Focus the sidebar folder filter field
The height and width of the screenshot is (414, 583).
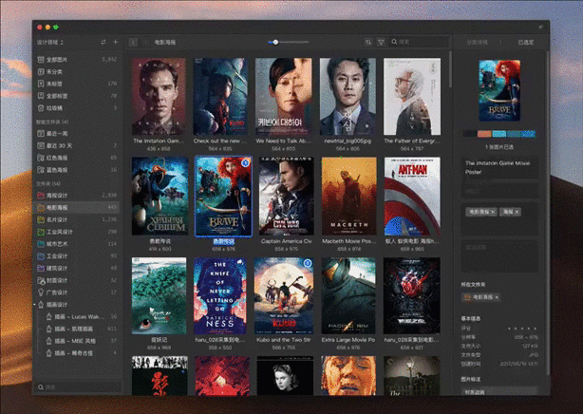tap(79, 387)
